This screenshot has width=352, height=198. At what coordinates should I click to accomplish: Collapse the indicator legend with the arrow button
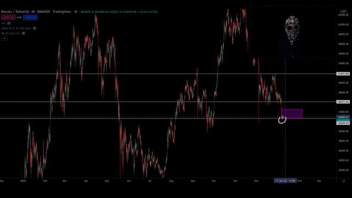(x=4, y=38)
